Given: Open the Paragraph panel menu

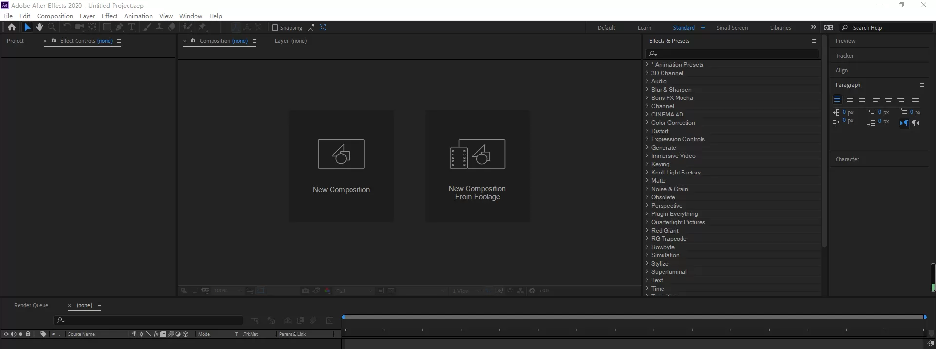Looking at the screenshot, I should [x=922, y=85].
